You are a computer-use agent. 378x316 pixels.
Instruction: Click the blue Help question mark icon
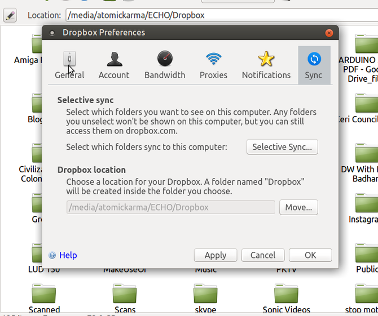tap(52, 255)
